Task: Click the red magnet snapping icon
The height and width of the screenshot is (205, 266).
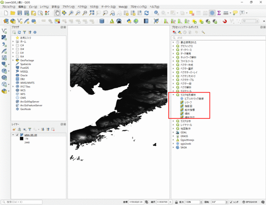Action: [224, 21]
